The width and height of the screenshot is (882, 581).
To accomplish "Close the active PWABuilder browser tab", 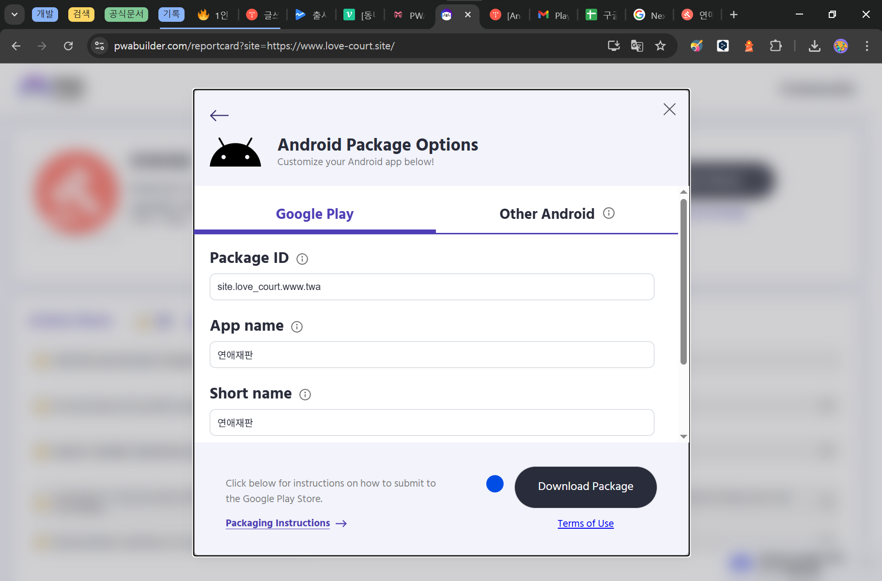I will click(x=468, y=15).
